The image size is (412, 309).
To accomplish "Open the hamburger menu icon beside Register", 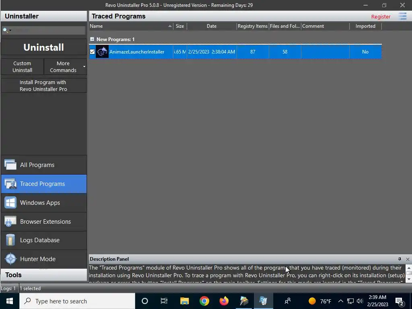I will (402, 16).
